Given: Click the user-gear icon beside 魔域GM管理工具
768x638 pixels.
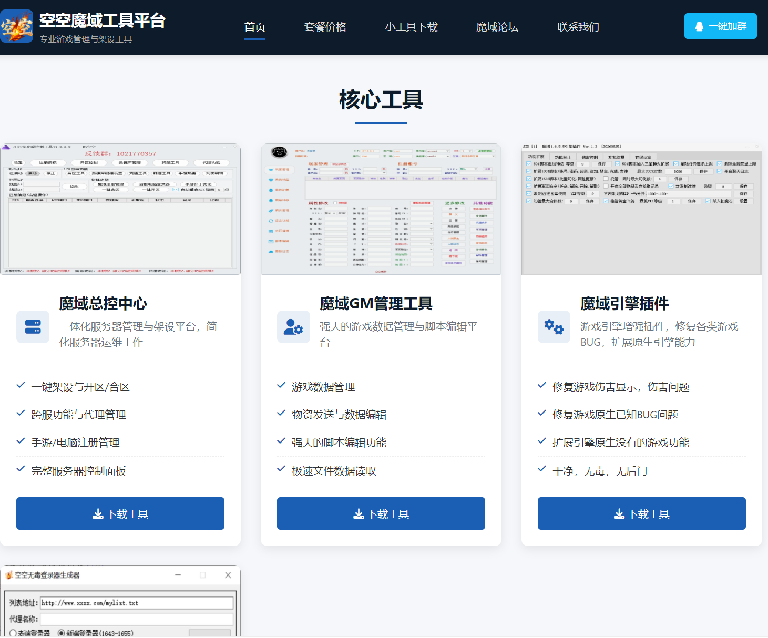Looking at the screenshot, I should click(x=293, y=327).
